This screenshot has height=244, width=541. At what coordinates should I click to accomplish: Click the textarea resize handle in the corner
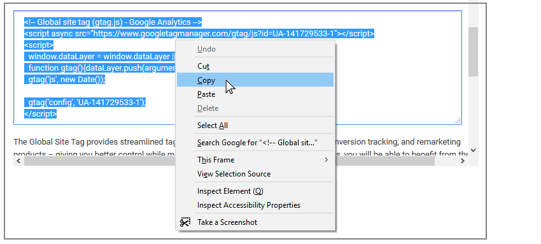pos(458,120)
